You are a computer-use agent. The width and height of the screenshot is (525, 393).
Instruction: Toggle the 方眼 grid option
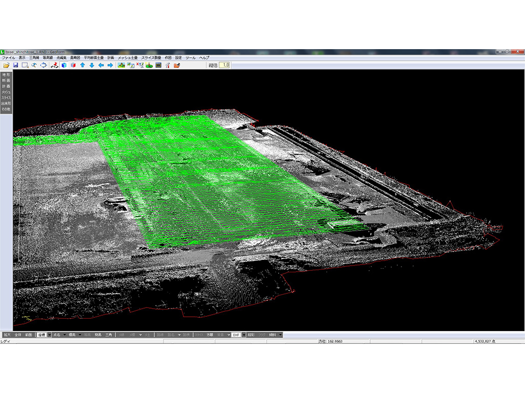(x=210, y=335)
